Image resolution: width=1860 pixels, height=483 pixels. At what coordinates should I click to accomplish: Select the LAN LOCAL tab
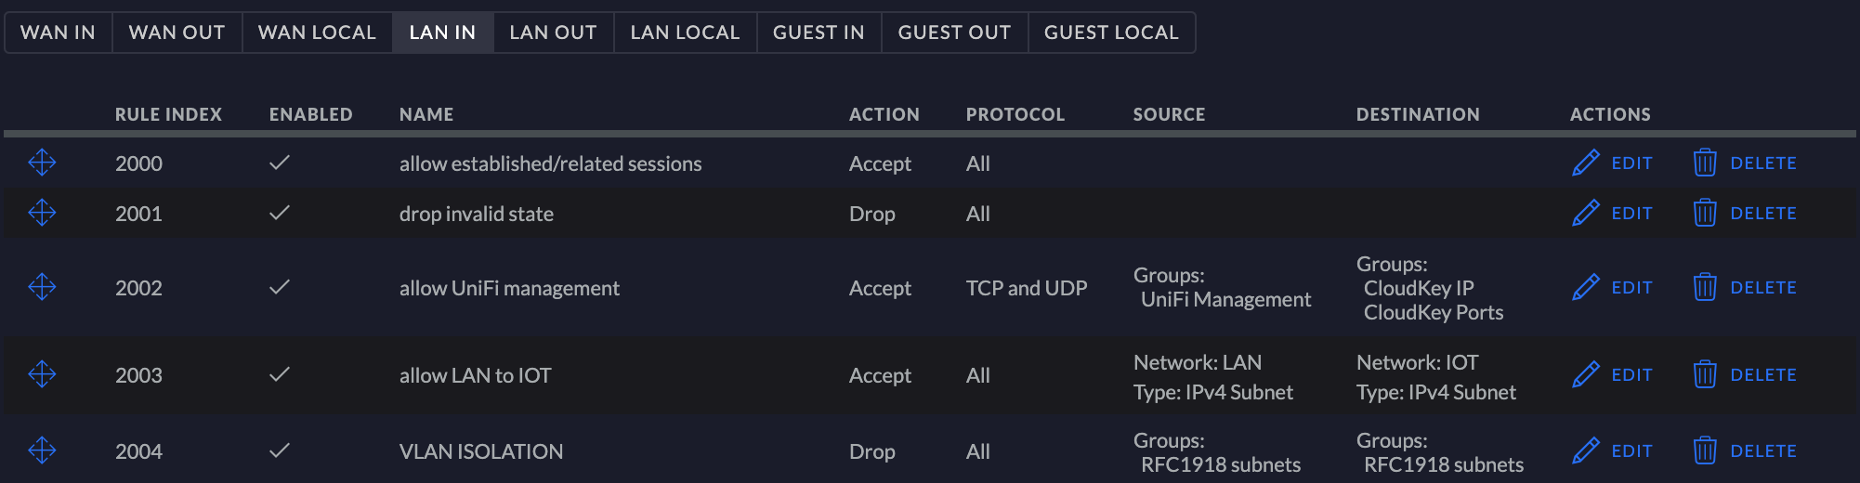(x=685, y=33)
